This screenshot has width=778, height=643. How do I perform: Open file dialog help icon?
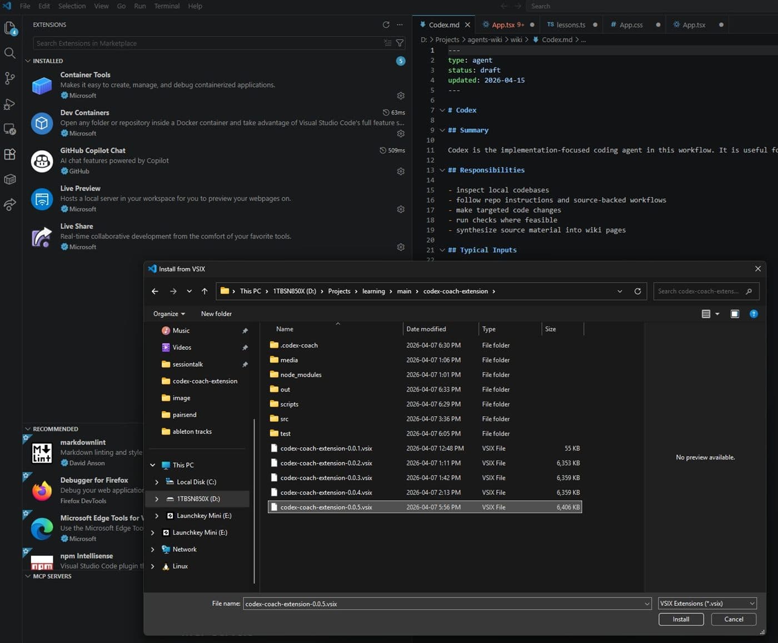(754, 314)
